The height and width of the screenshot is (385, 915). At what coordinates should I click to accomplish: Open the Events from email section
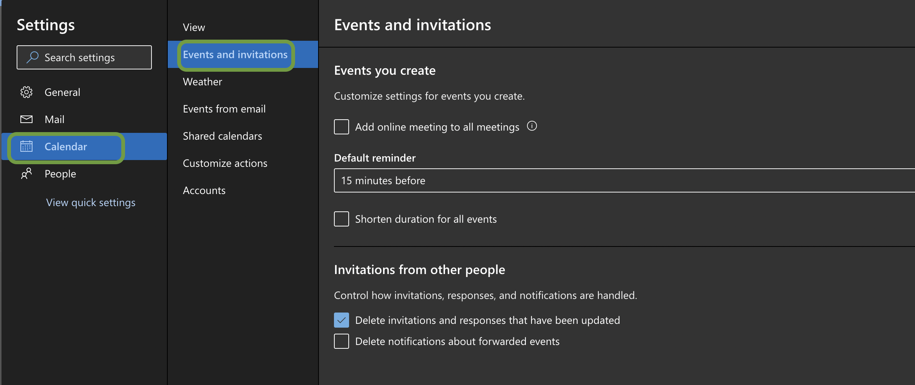tap(224, 109)
